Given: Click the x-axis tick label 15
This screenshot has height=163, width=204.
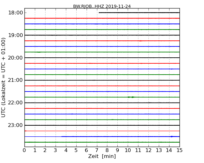Looking at the screenshot, I should click(180, 150).
